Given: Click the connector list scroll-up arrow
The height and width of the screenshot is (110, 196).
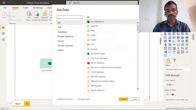Looking at the screenshot, I should tap(138, 23).
